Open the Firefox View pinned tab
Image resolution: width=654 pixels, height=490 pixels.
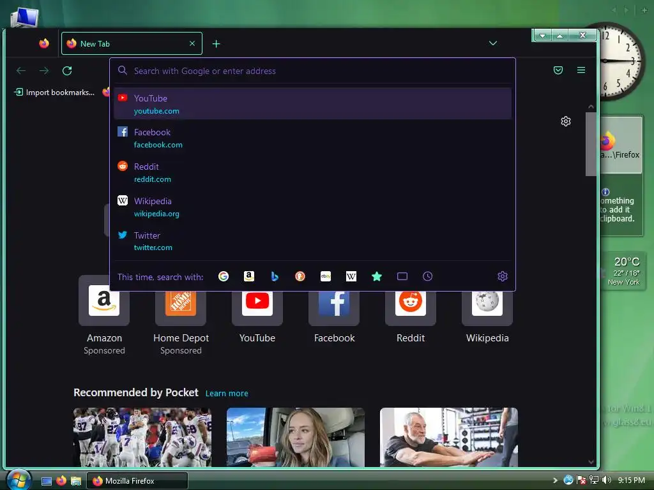pos(44,43)
